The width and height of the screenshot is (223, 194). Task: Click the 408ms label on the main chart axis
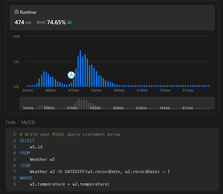point(51,90)
